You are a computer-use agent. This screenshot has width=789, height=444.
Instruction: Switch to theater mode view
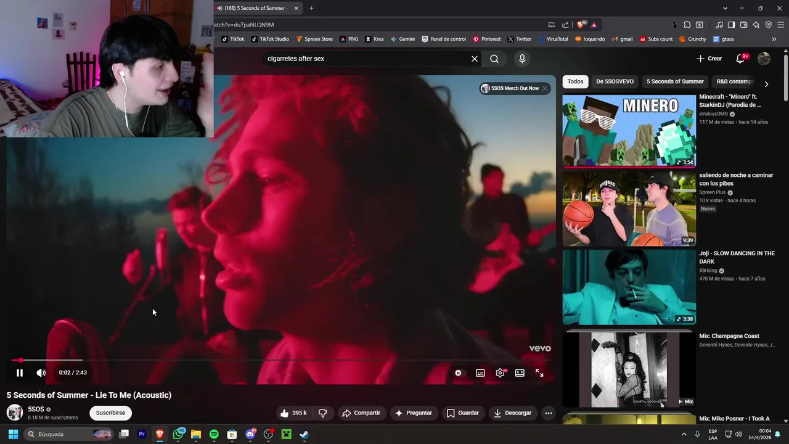pyautogui.click(x=520, y=373)
